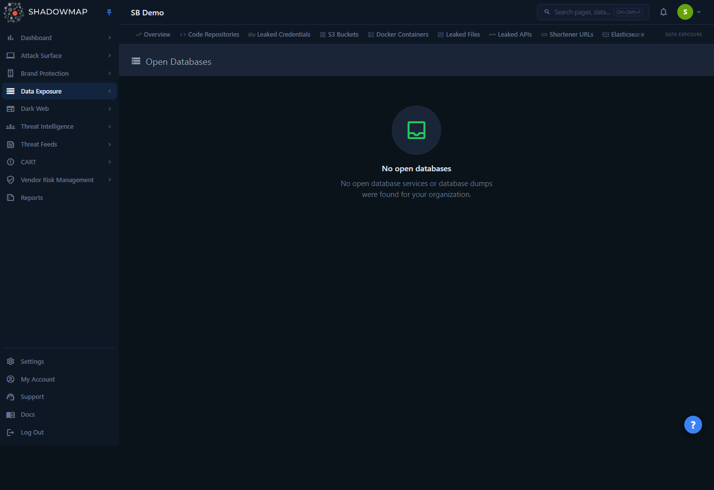The height and width of the screenshot is (490, 714).
Task: Click the Threat Feeds document icon
Action: (x=10, y=145)
